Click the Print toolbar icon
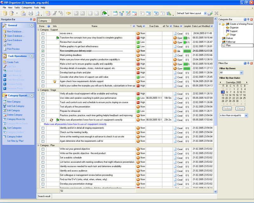The image size is (254, 203). [30, 13]
